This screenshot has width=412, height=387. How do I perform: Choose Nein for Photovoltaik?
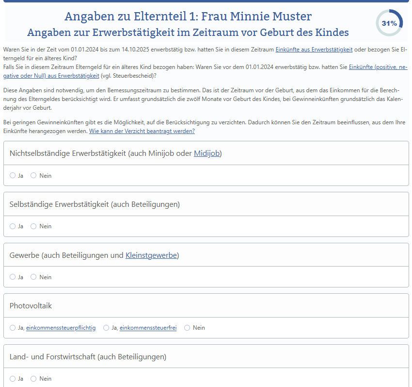[x=187, y=328]
